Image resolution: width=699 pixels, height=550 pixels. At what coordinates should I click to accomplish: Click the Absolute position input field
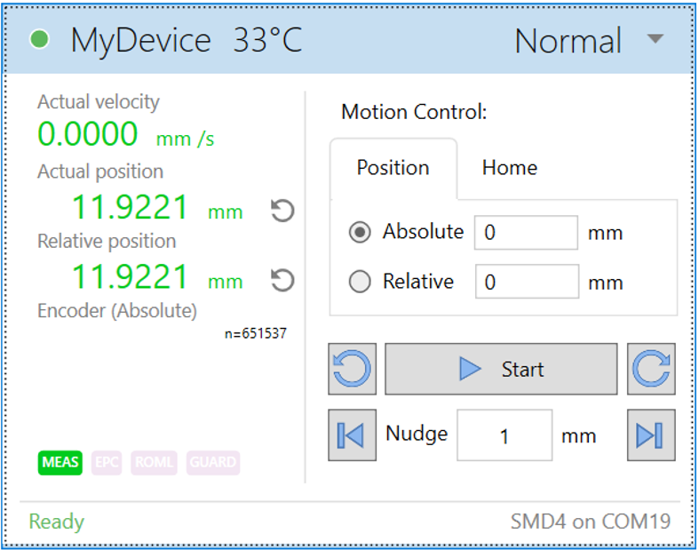pos(526,234)
